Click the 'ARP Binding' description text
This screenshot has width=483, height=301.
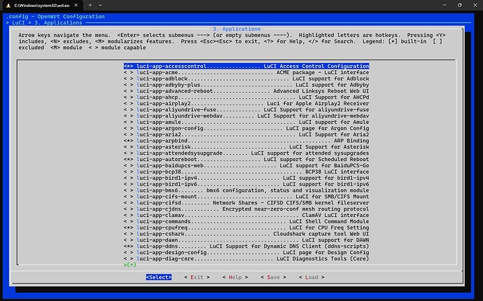tap(351, 141)
